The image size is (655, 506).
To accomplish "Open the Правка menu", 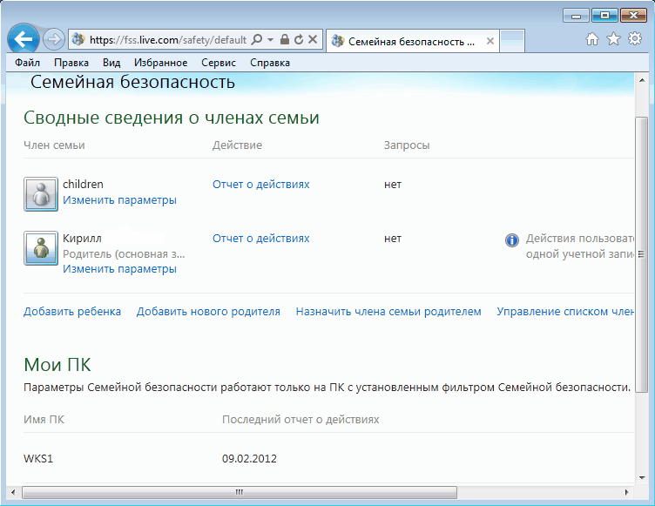I will [x=71, y=63].
